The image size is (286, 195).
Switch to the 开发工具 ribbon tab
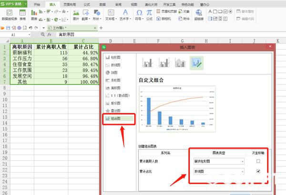(169, 5)
